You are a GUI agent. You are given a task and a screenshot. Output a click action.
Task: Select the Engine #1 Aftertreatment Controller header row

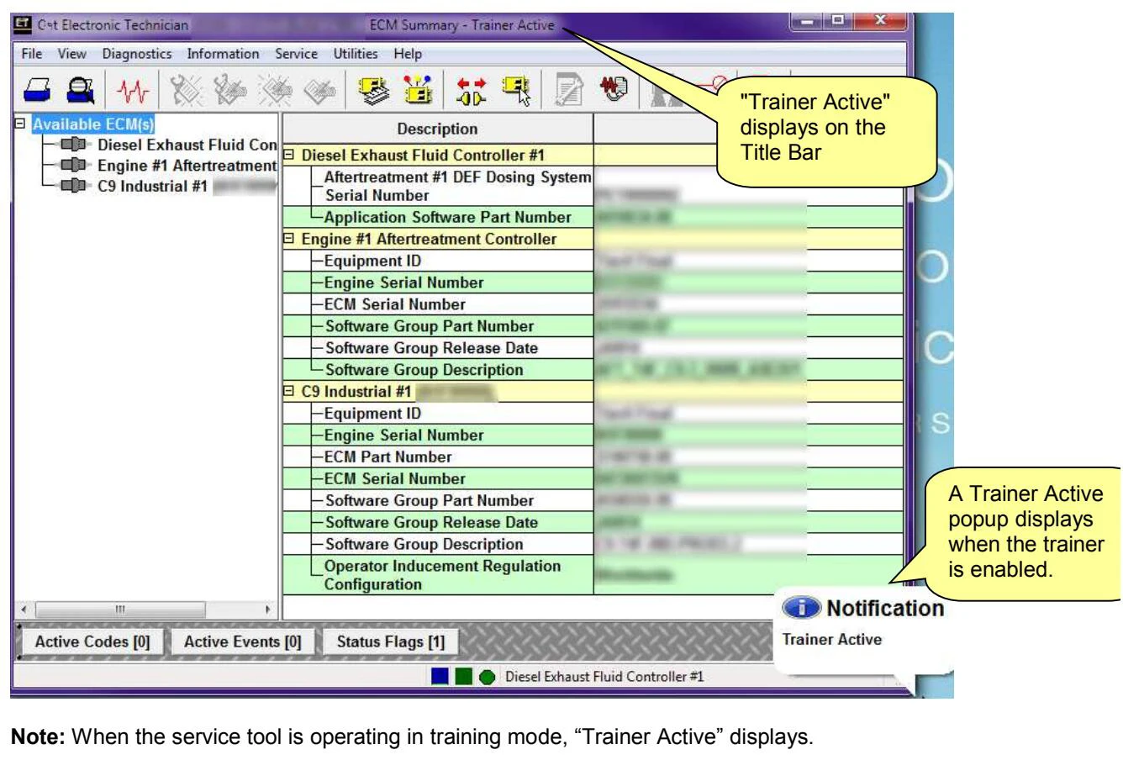(x=592, y=240)
